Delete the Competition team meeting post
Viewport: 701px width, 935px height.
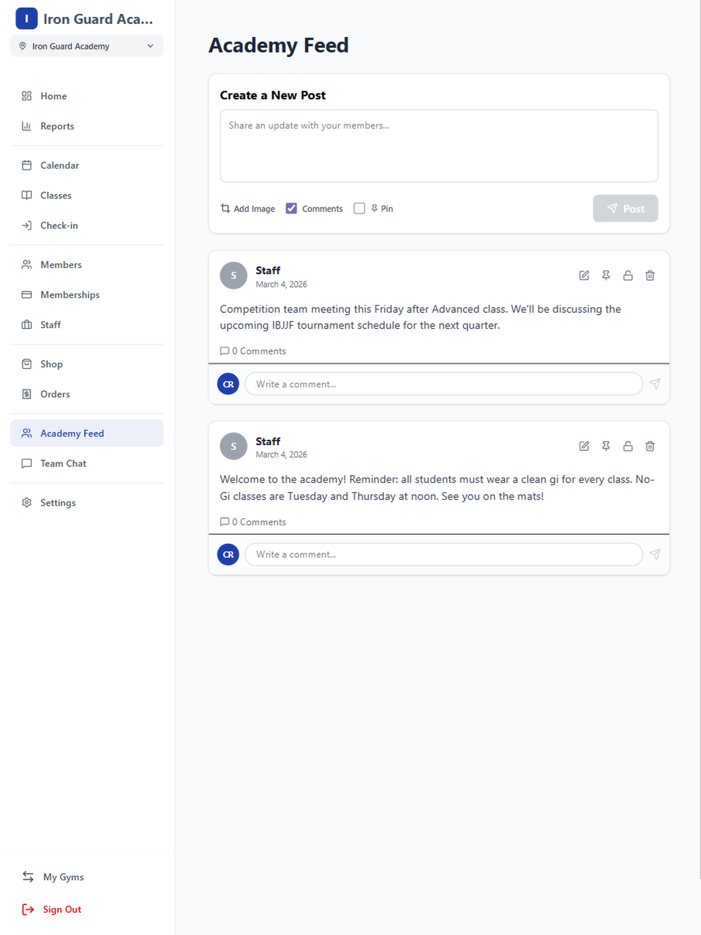[650, 276]
